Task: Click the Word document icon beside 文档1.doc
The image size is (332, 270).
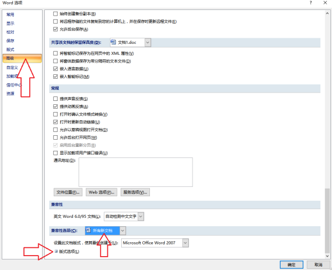Action: [x=113, y=42]
